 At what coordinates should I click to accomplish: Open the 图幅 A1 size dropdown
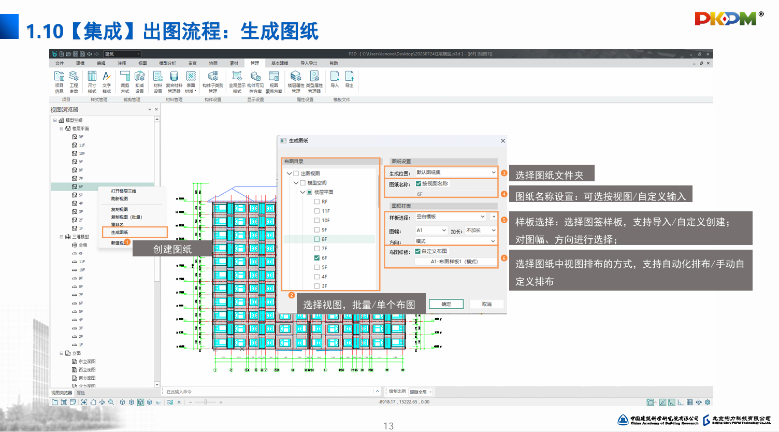point(431,231)
